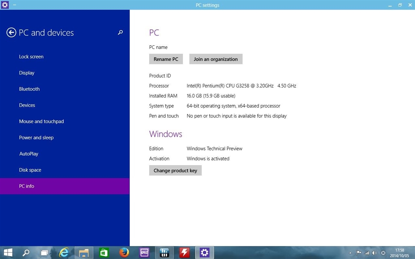The height and width of the screenshot is (259, 415).
Task: Click the Rename PC button
Action: point(166,59)
